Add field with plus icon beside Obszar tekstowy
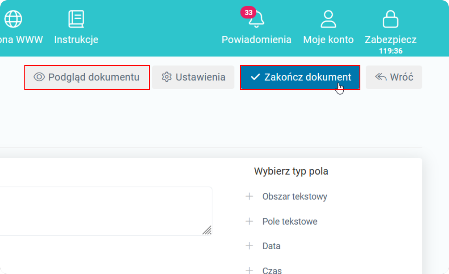This screenshot has height=274, width=449. click(249, 196)
